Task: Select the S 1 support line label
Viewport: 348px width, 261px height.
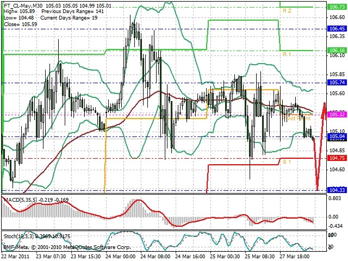Action: (287, 162)
